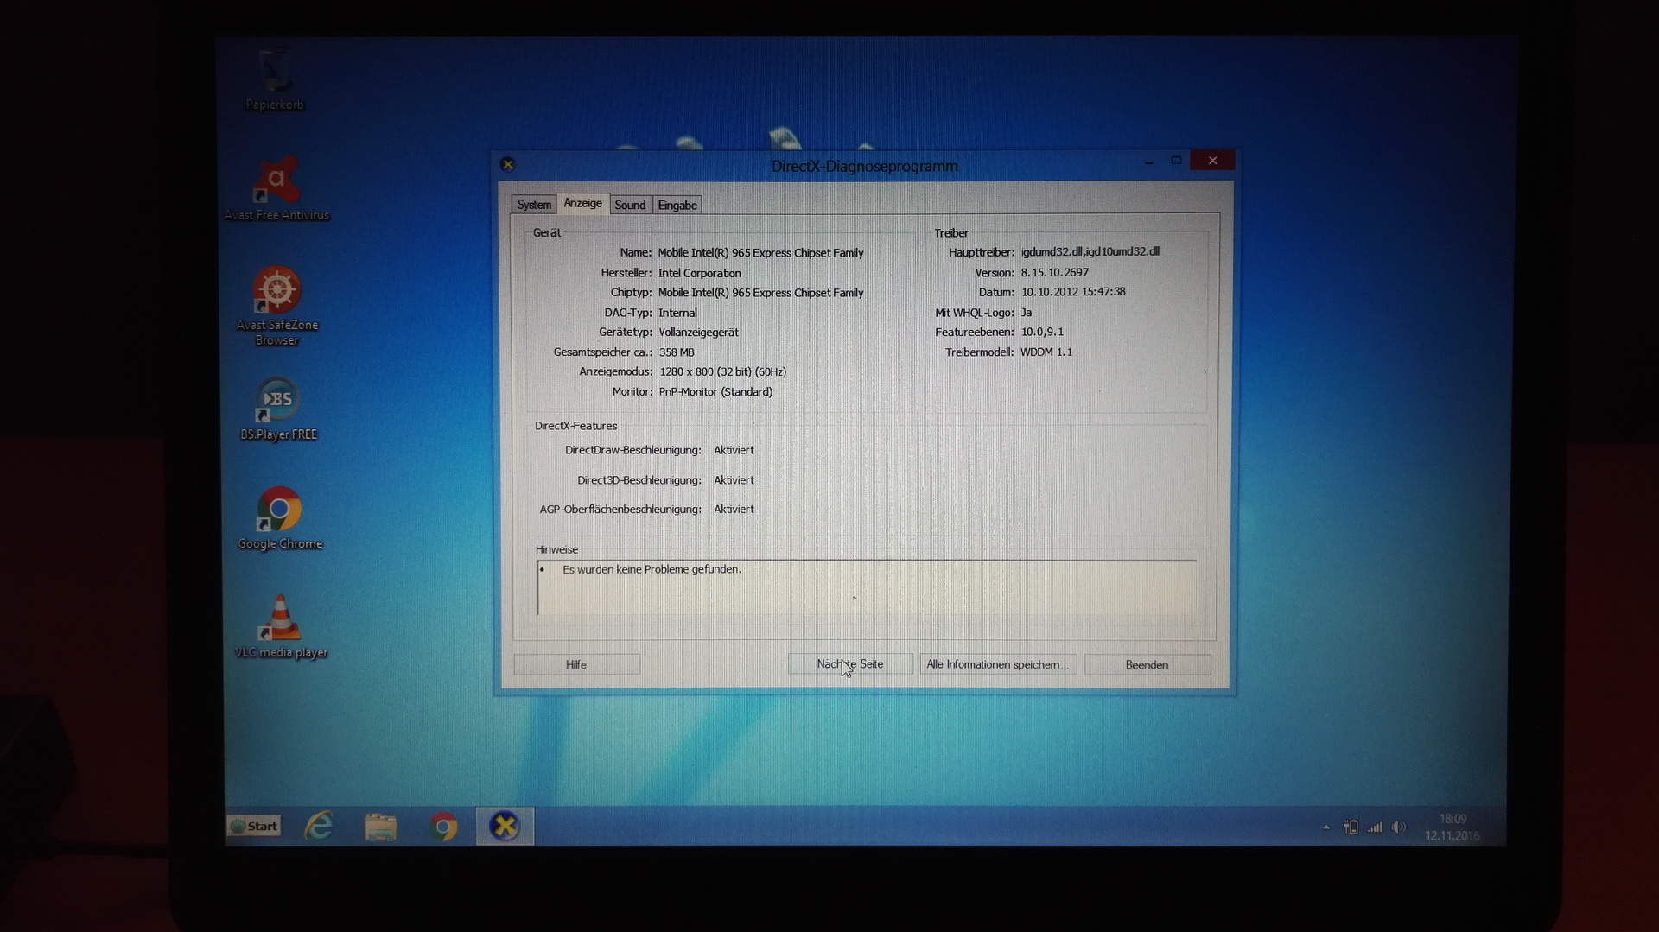This screenshot has height=932, width=1659.
Task: Click the Start button
Action: [254, 827]
